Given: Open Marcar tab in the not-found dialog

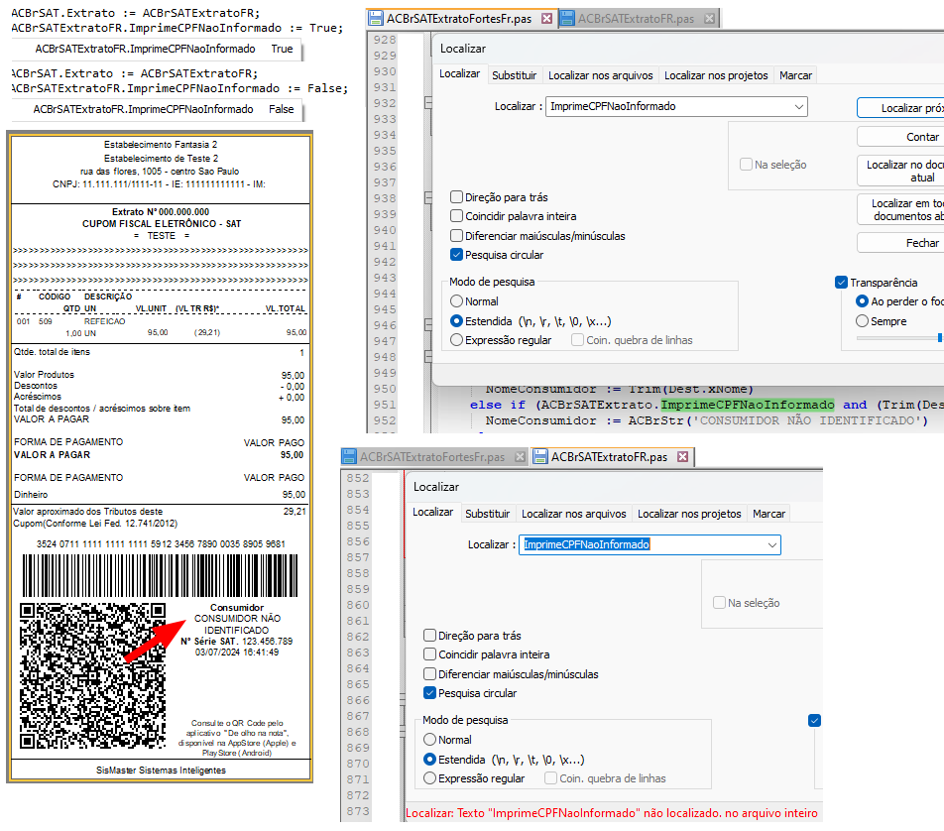Looking at the screenshot, I should coord(768,514).
